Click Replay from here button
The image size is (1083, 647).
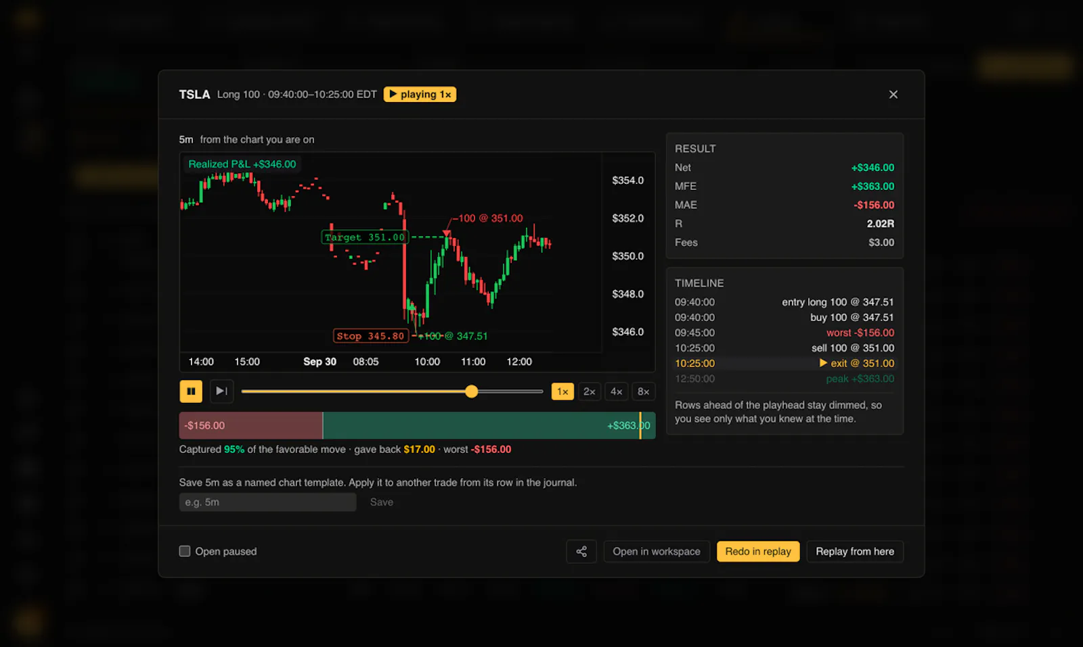pyautogui.click(x=855, y=552)
